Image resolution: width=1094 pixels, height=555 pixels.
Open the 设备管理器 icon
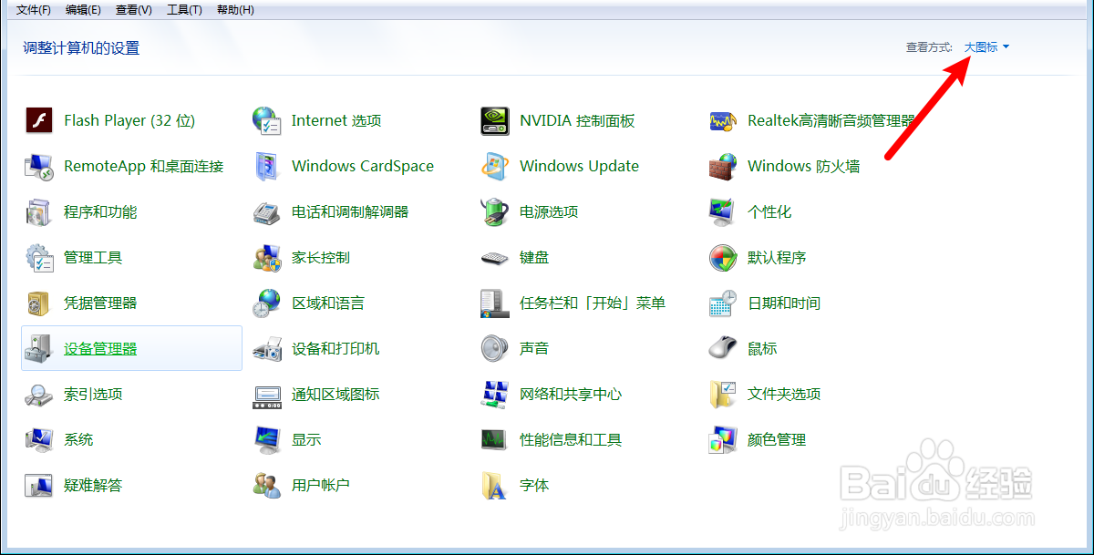(39, 348)
